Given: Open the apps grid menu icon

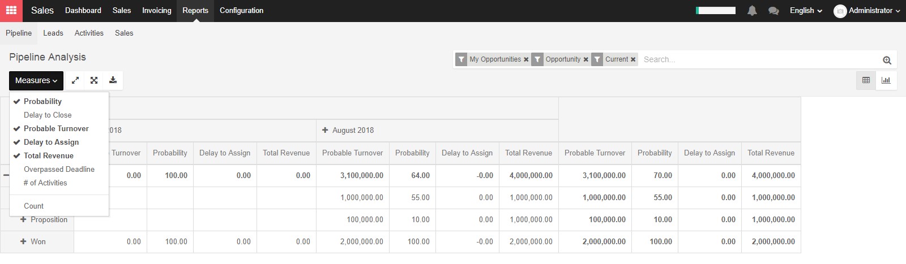Looking at the screenshot, I should (11, 11).
